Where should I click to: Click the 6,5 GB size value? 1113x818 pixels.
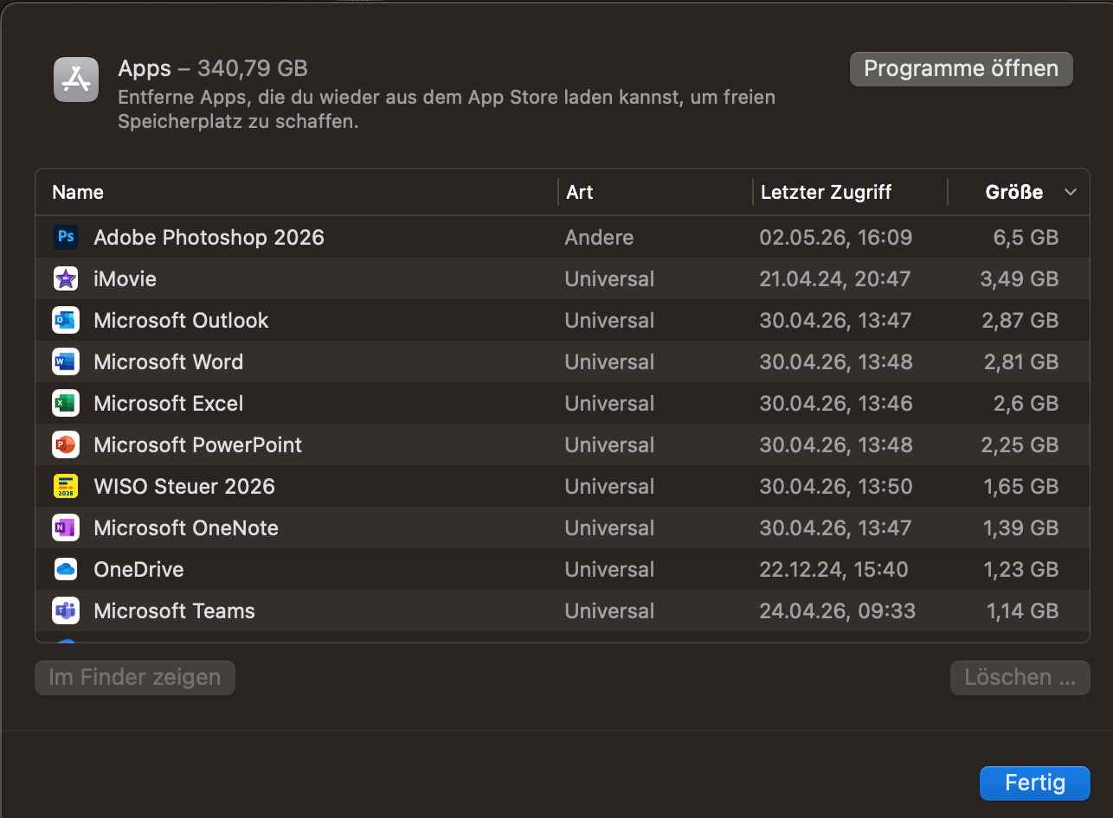[1026, 237]
